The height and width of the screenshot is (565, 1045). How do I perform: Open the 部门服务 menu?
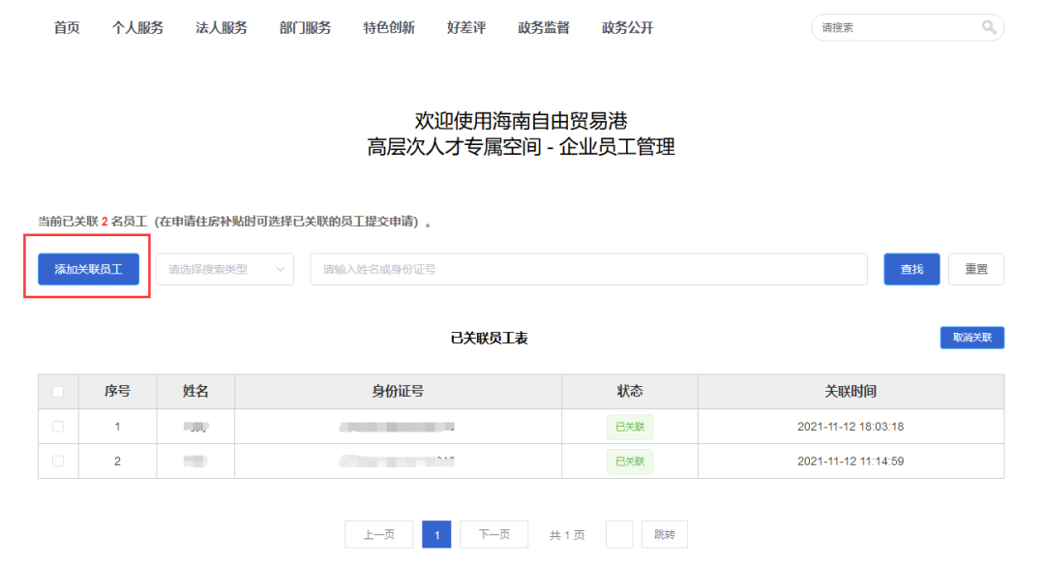tap(305, 27)
